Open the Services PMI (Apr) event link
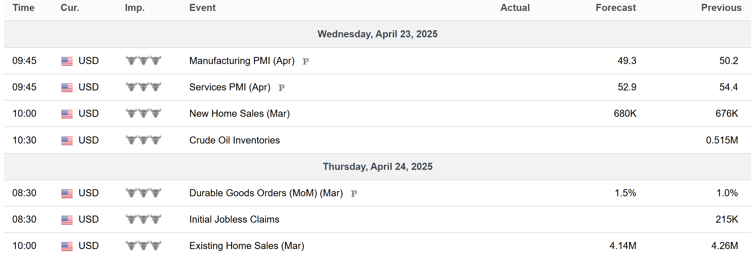Screen dimensions: 754x259 [x=230, y=87]
